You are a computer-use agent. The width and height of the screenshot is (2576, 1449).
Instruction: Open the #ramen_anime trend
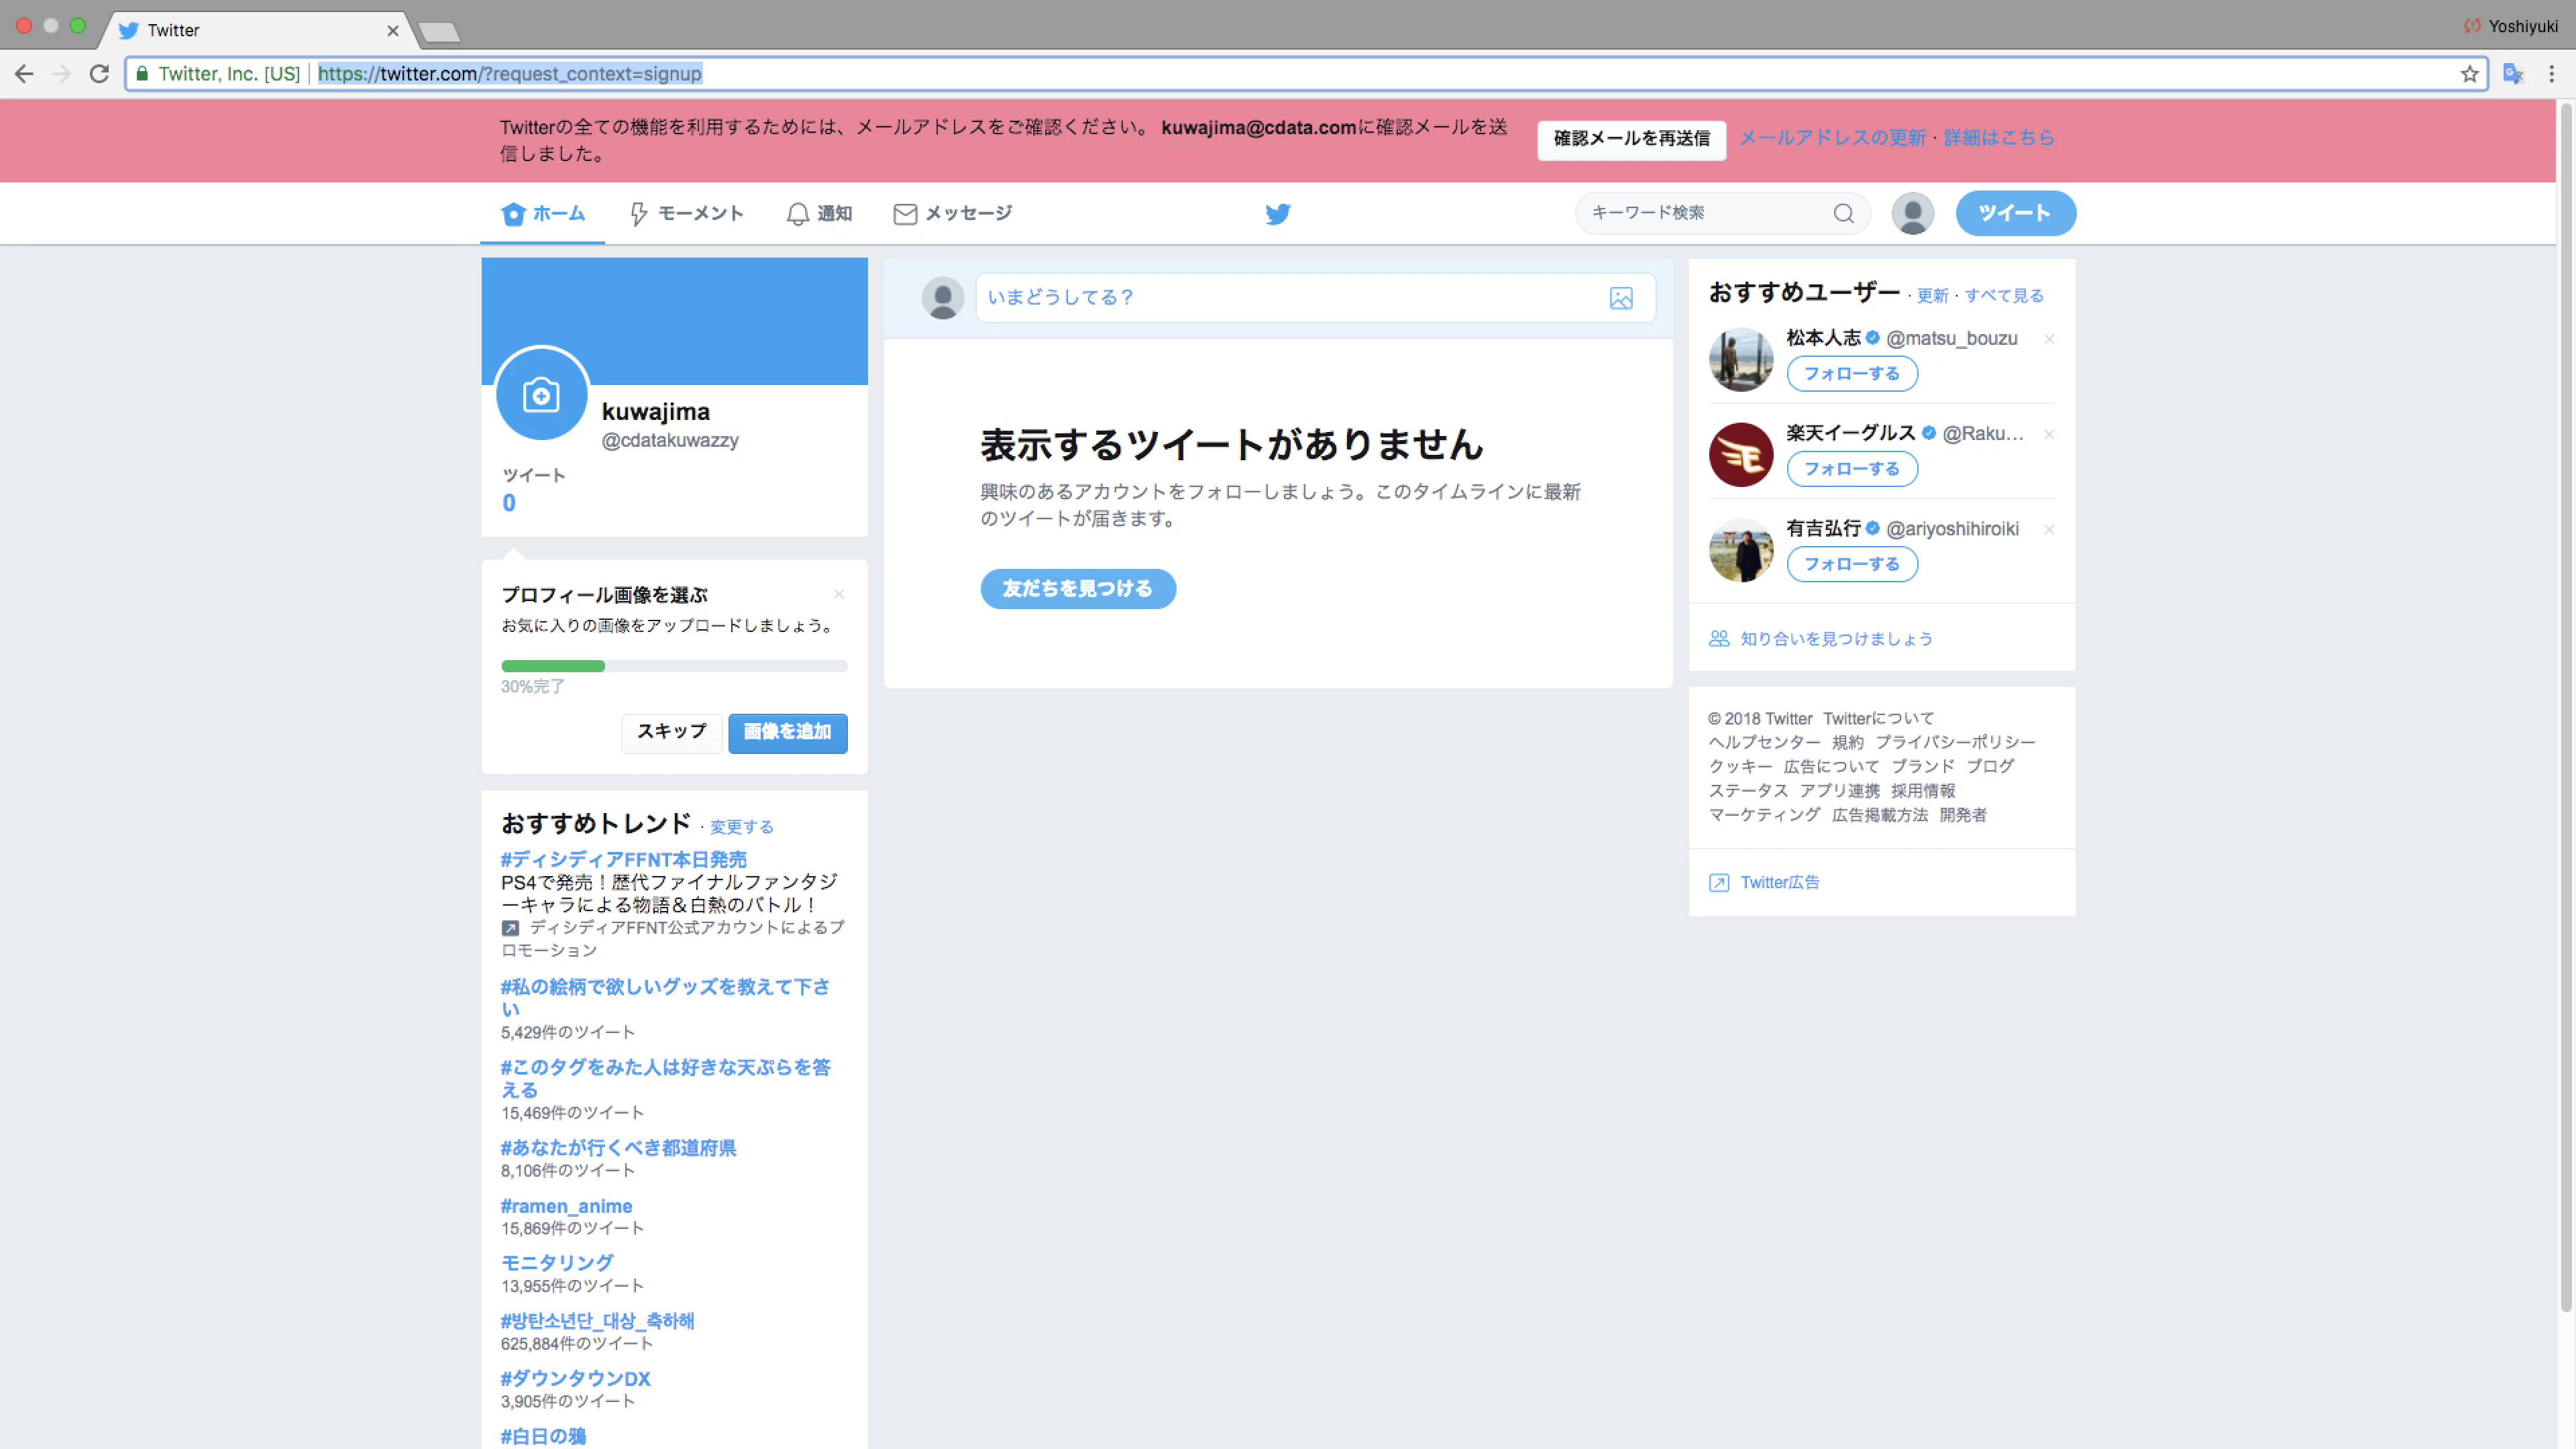pyautogui.click(x=566, y=1206)
